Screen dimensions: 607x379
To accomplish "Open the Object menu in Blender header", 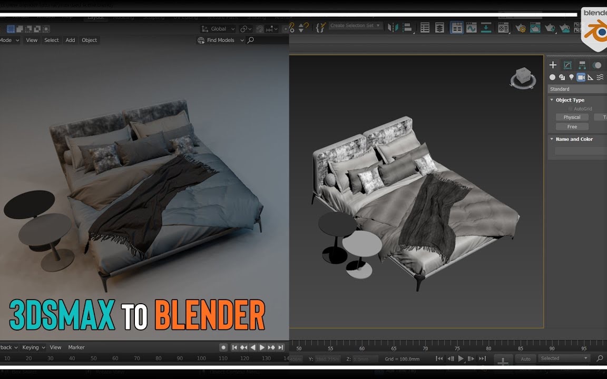I will pyautogui.click(x=89, y=40).
